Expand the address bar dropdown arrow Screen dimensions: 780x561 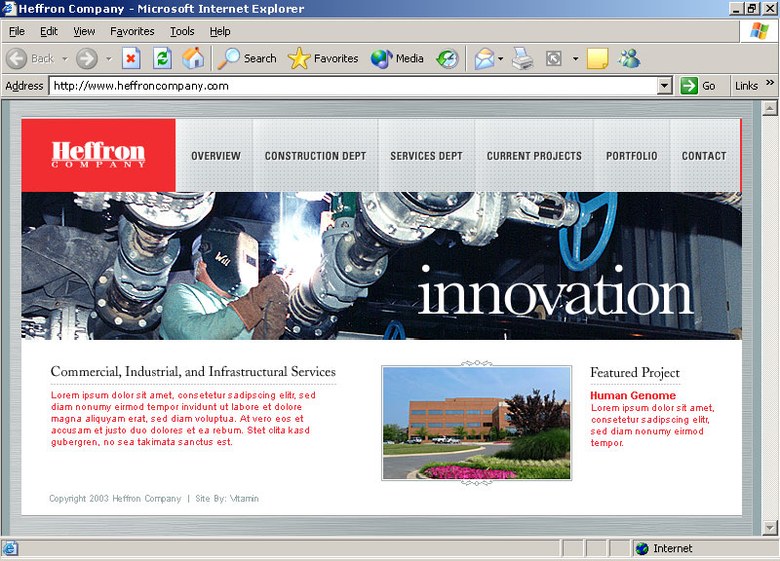pyautogui.click(x=664, y=86)
